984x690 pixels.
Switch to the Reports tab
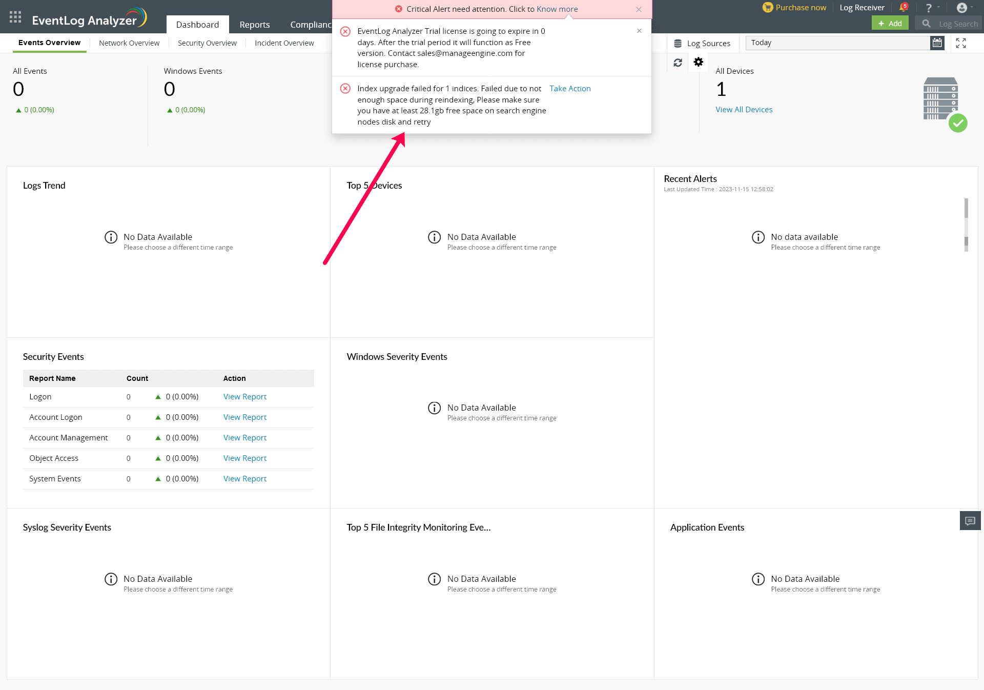pyautogui.click(x=254, y=25)
